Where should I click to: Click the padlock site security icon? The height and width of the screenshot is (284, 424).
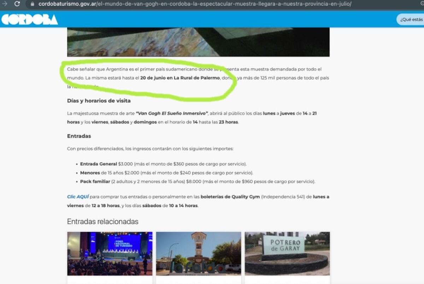(x=33, y=4)
